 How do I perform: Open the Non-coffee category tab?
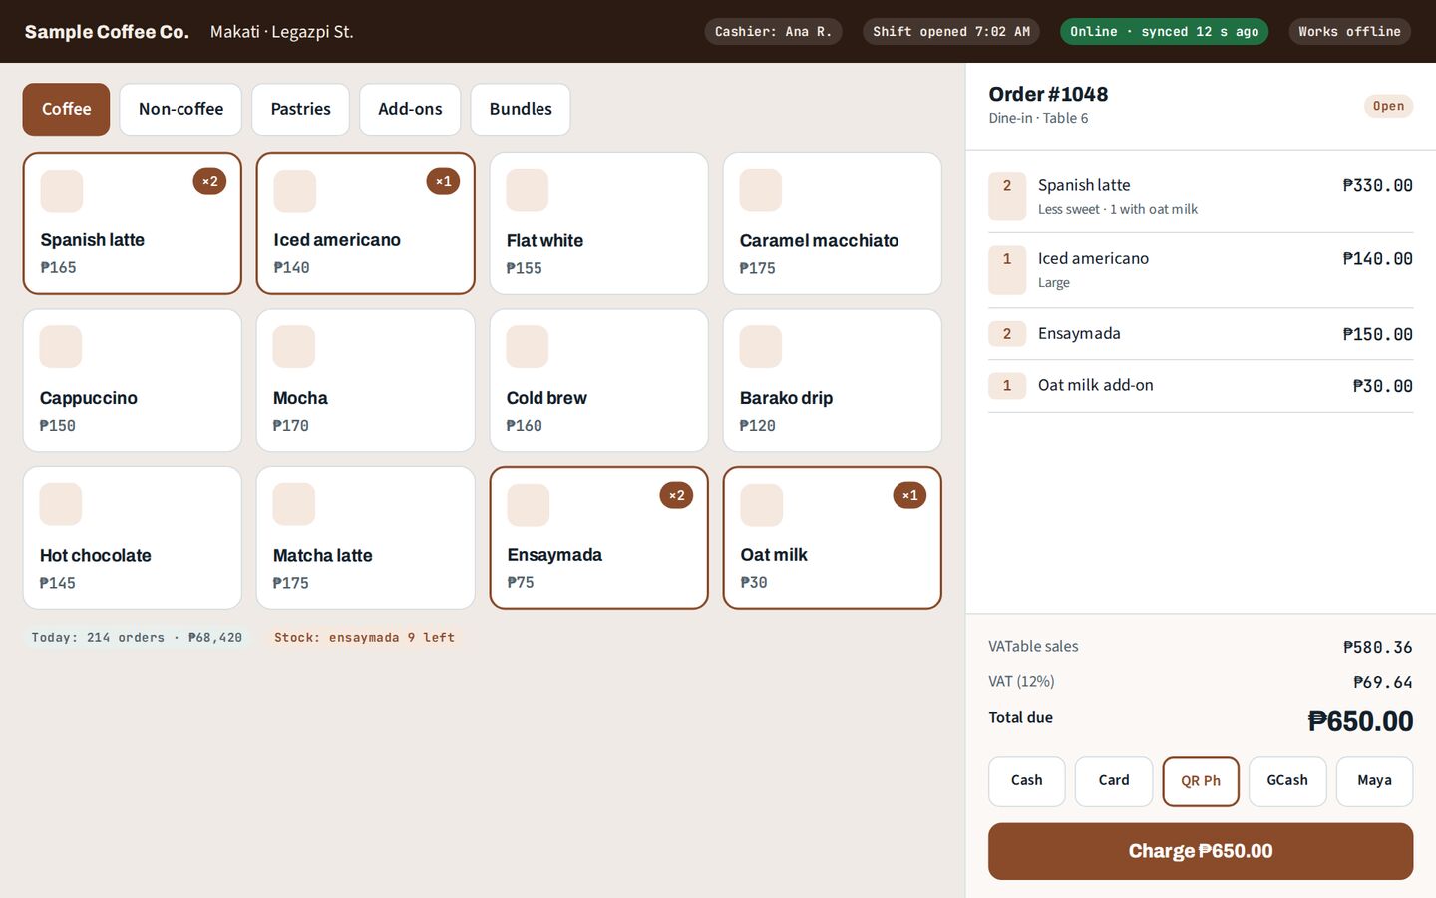(x=180, y=109)
